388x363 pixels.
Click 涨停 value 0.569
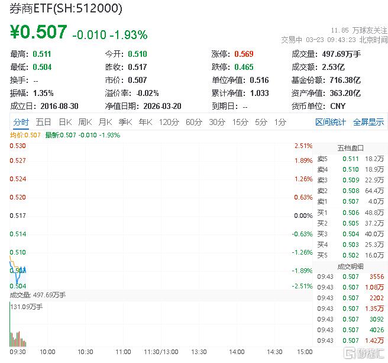coord(244,54)
